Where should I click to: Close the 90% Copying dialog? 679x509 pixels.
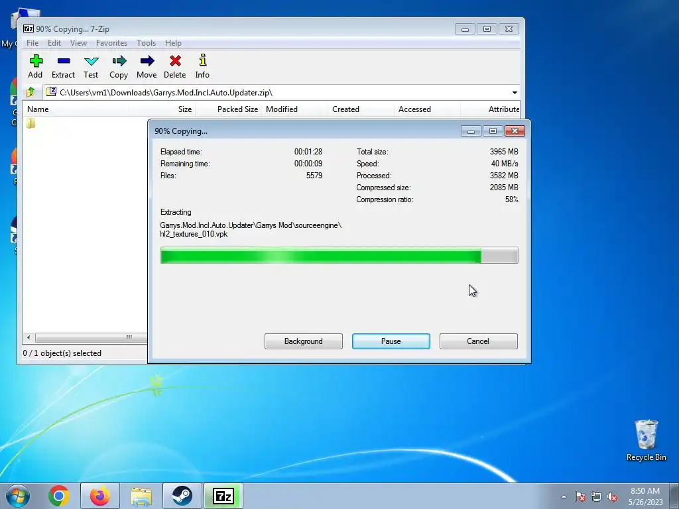[515, 131]
